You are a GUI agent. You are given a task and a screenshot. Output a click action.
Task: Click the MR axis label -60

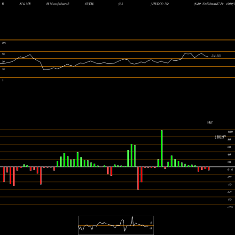tap(229, 192)
